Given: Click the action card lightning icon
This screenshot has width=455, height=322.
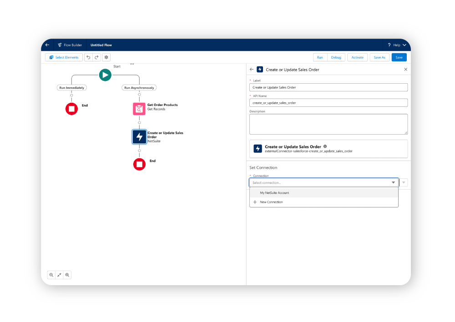Looking at the screenshot, I should click(258, 149).
